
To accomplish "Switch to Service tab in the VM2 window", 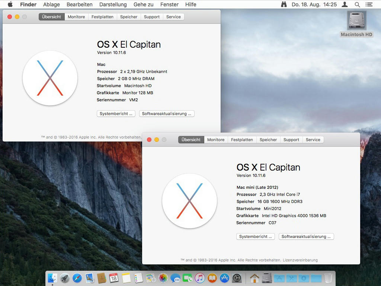I will tap(173, 17).
